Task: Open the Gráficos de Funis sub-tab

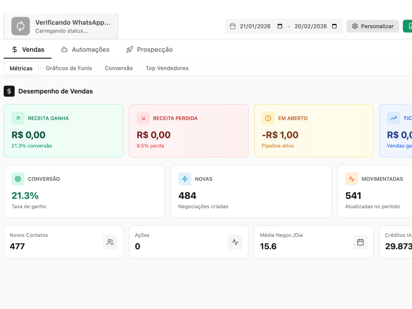Action: pos(69,68)
